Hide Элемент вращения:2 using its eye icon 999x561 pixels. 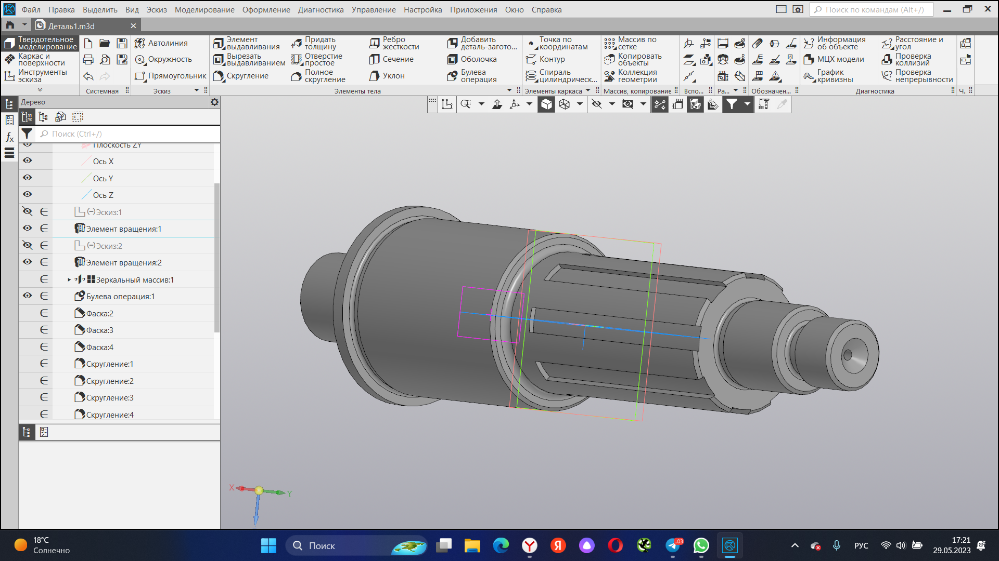(x=28, y=262)
